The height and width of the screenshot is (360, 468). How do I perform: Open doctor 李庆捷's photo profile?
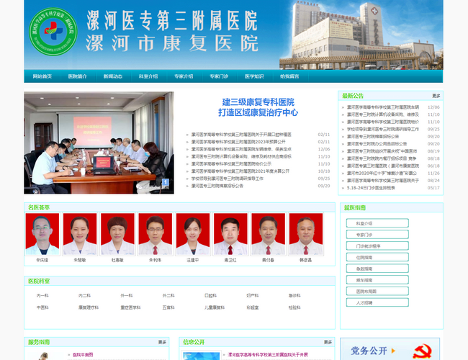42,235
